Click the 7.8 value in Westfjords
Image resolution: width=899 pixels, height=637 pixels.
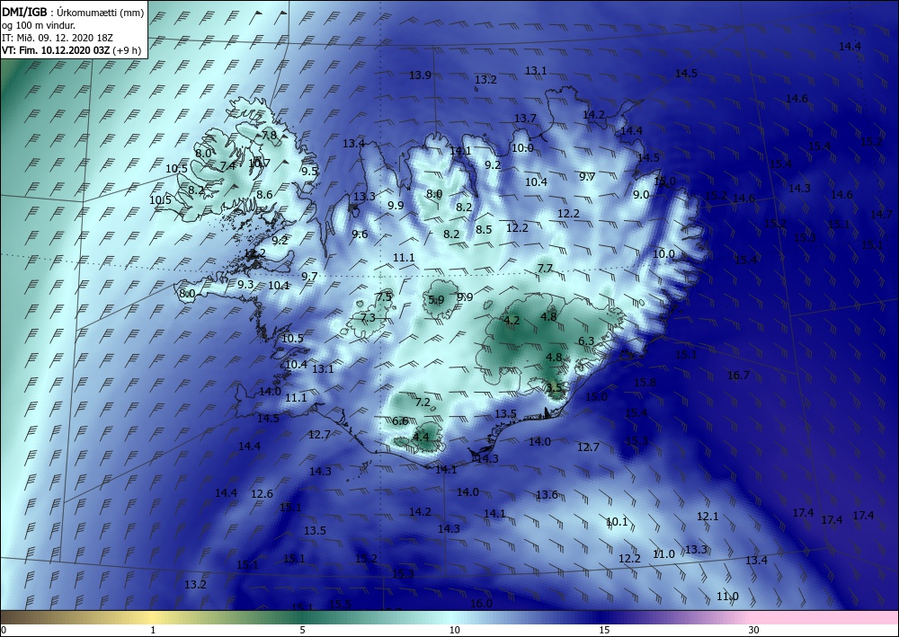(269, 136)
